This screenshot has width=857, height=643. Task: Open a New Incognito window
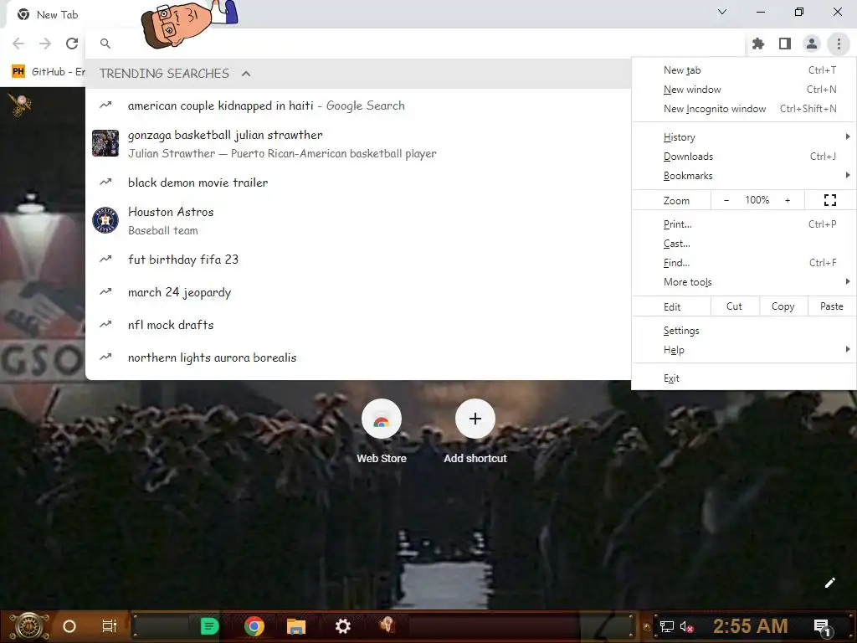[x=744, y=108]
